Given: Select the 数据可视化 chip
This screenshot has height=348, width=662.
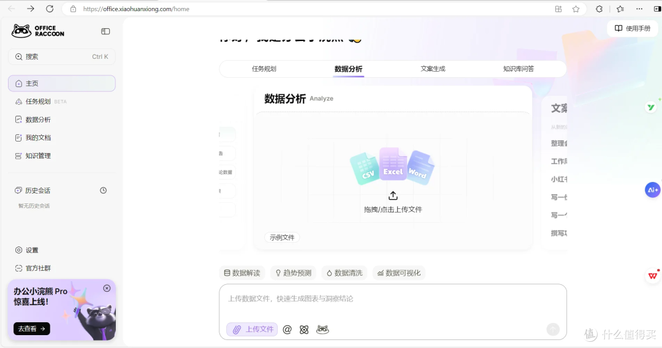Looking at the screenshot, I should [399, 273].
